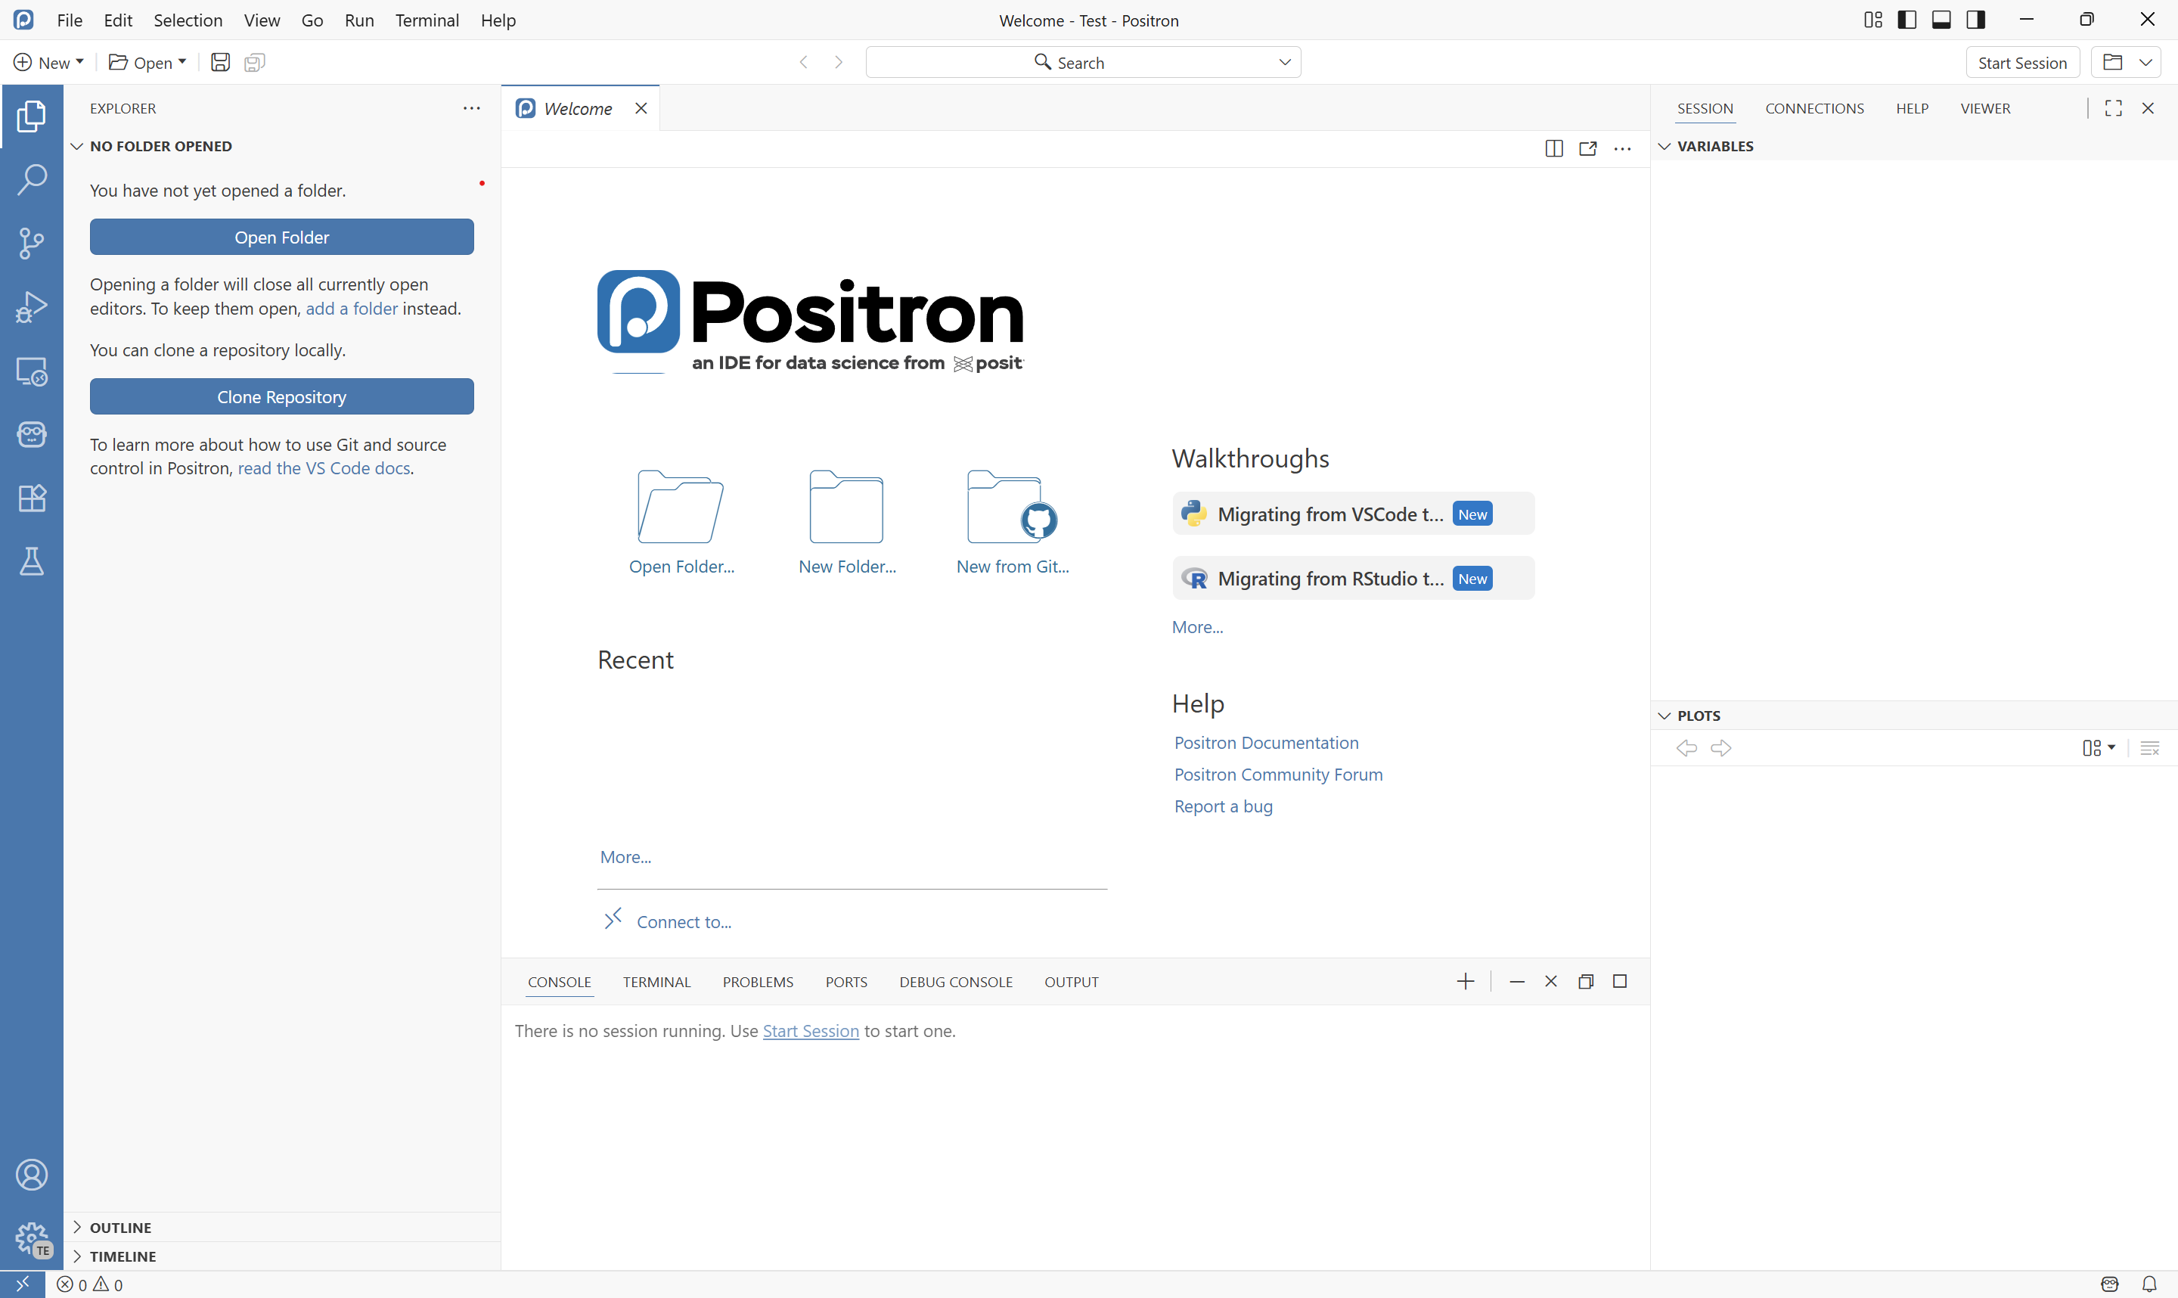Image resolution: width=2178 pixels, height=1298 pixels.
Task: Click the Save file toolbar icon
Action: click(x=220, y=62)
